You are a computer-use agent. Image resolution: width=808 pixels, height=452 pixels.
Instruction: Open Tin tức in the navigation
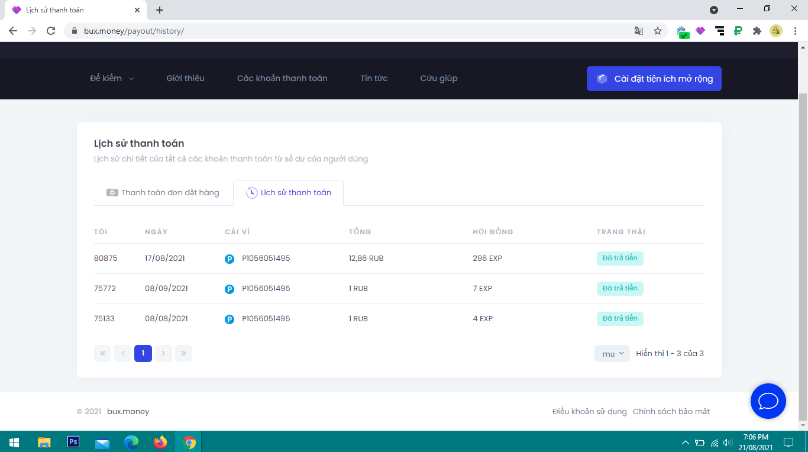coord(374,78)
